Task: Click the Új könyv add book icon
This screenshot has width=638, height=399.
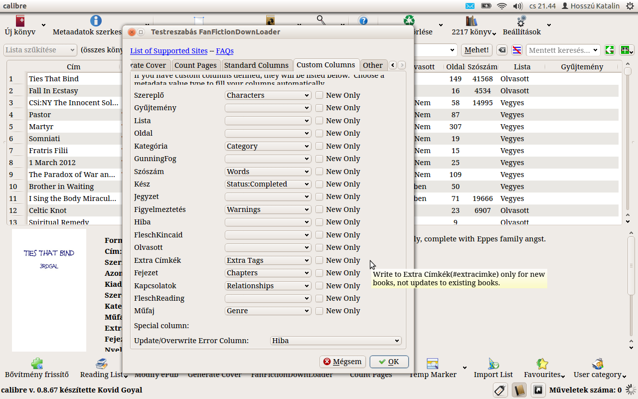Action: point(20,21)
